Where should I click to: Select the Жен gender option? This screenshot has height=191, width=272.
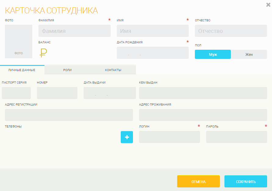pos(249,54)
